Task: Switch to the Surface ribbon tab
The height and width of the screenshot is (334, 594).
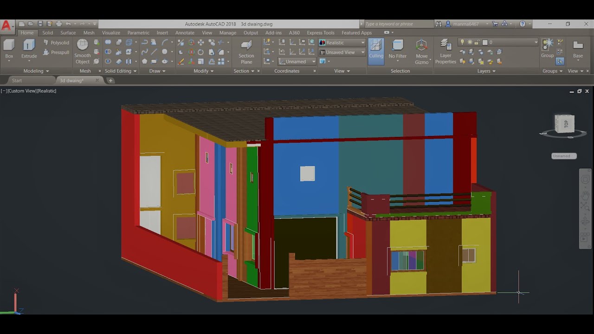Action: click(68, 32)
